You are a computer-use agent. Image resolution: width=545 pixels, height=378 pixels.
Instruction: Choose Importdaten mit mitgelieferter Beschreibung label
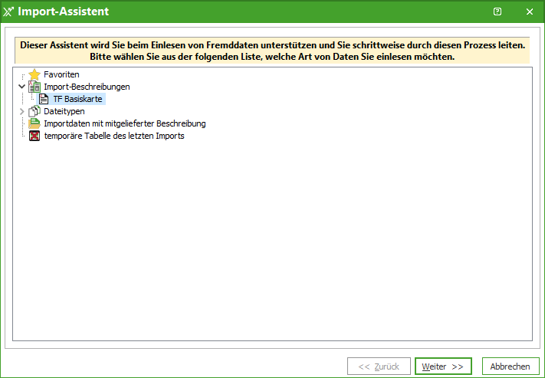pyautogui.click(x=124, y=123)
